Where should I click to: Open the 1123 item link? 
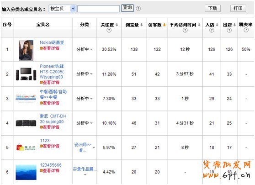coord(45,141)
